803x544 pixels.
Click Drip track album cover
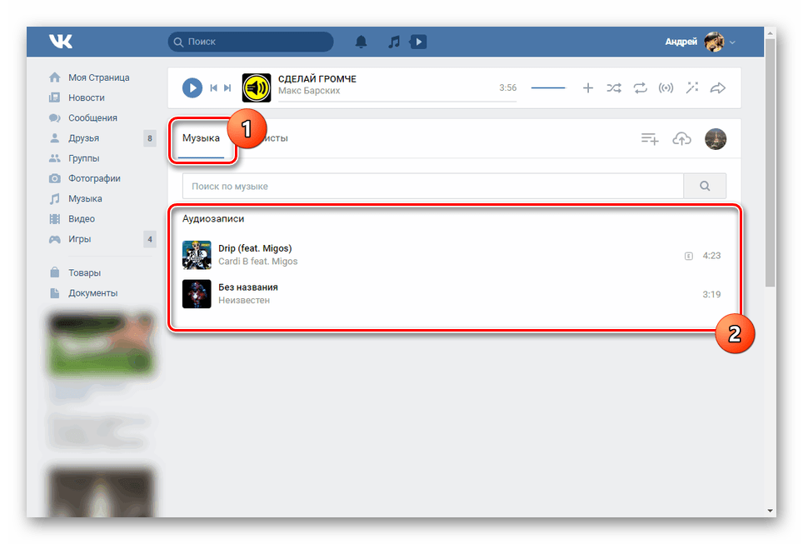[197, 255]
